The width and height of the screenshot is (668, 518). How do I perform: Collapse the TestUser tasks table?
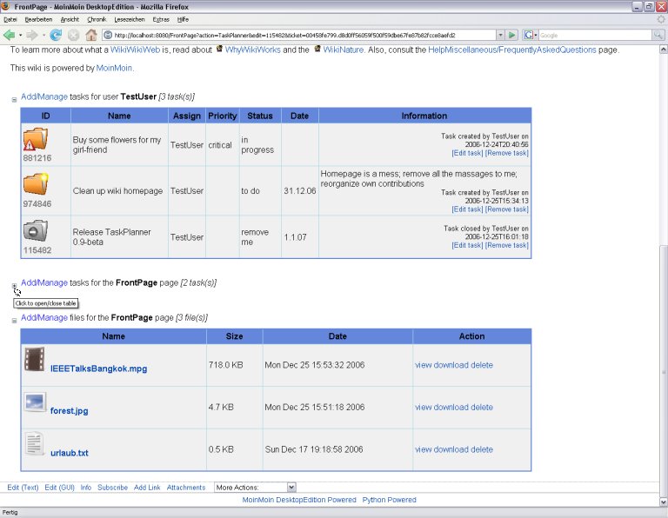click(x=14, y=100)
